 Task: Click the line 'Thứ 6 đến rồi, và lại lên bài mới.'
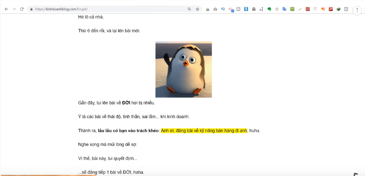click(x=110, y=31)
